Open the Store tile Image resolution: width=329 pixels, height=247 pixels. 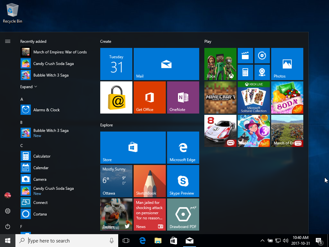133,147
